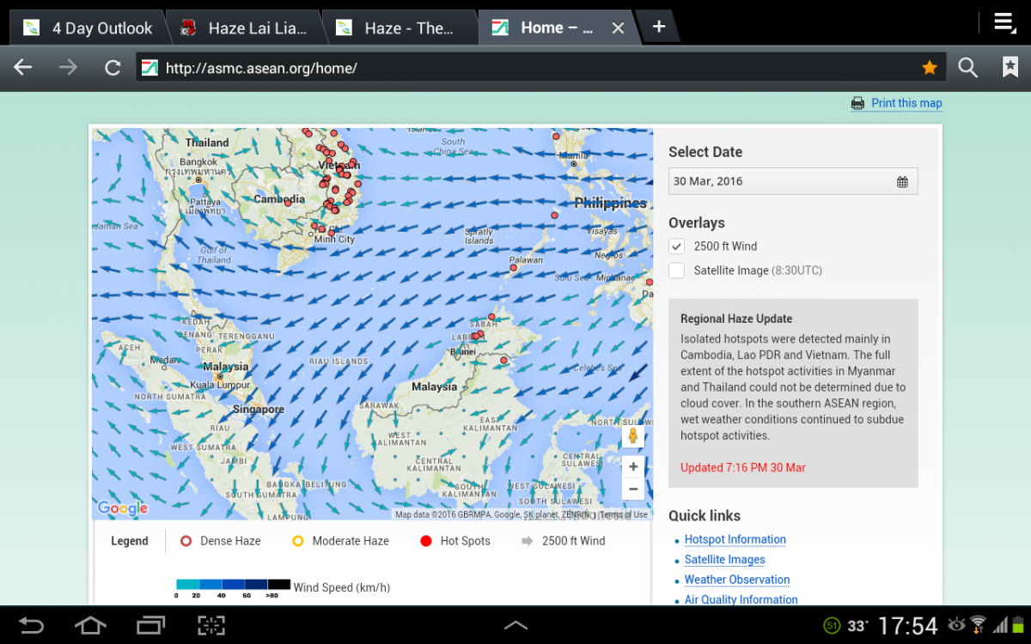Click the browser back arrow

click(x=23, y=68)
